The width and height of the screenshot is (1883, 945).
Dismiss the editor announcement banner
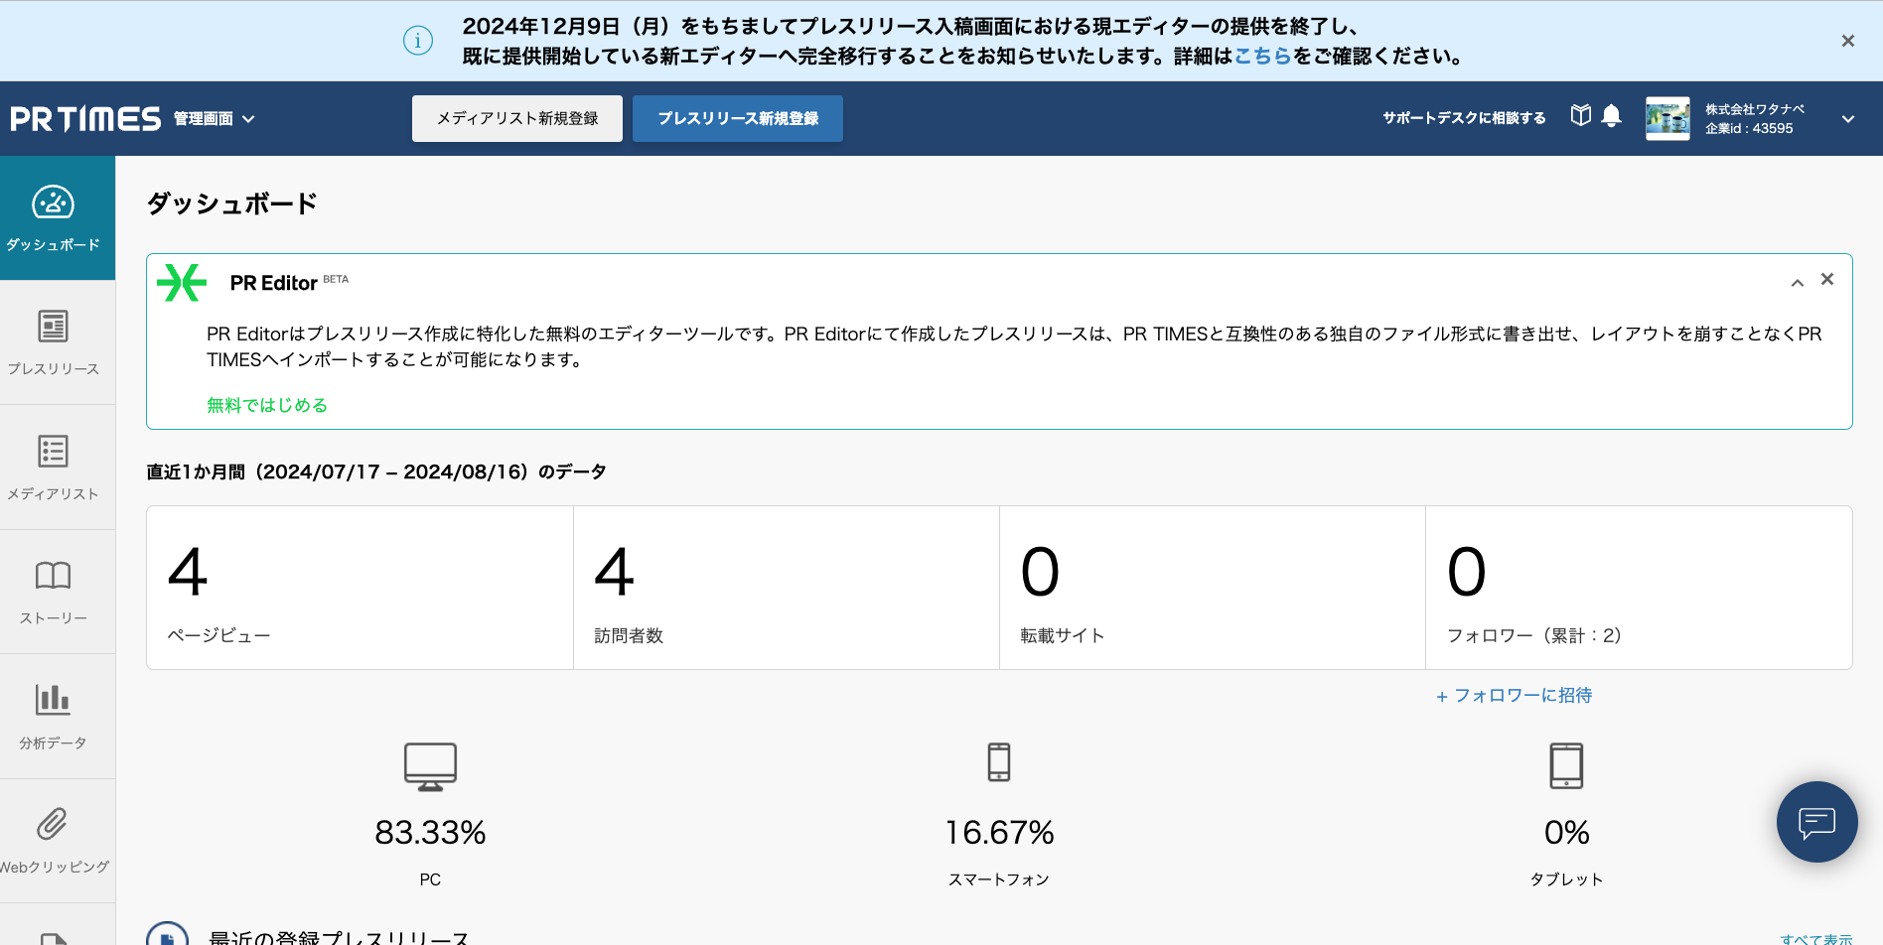click(1847, 40)
